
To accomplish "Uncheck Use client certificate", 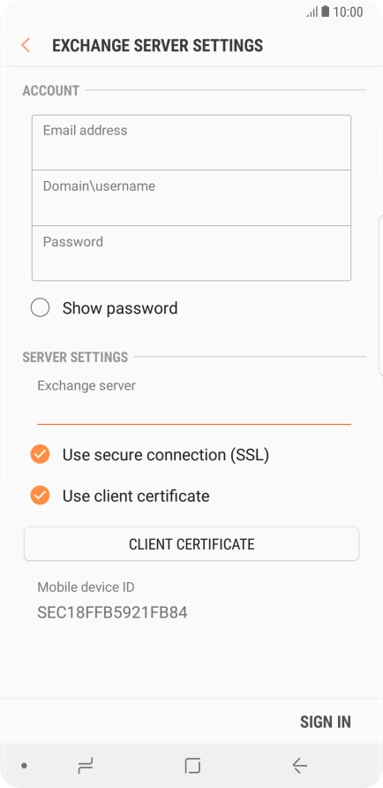I will [x=41, y=496].
